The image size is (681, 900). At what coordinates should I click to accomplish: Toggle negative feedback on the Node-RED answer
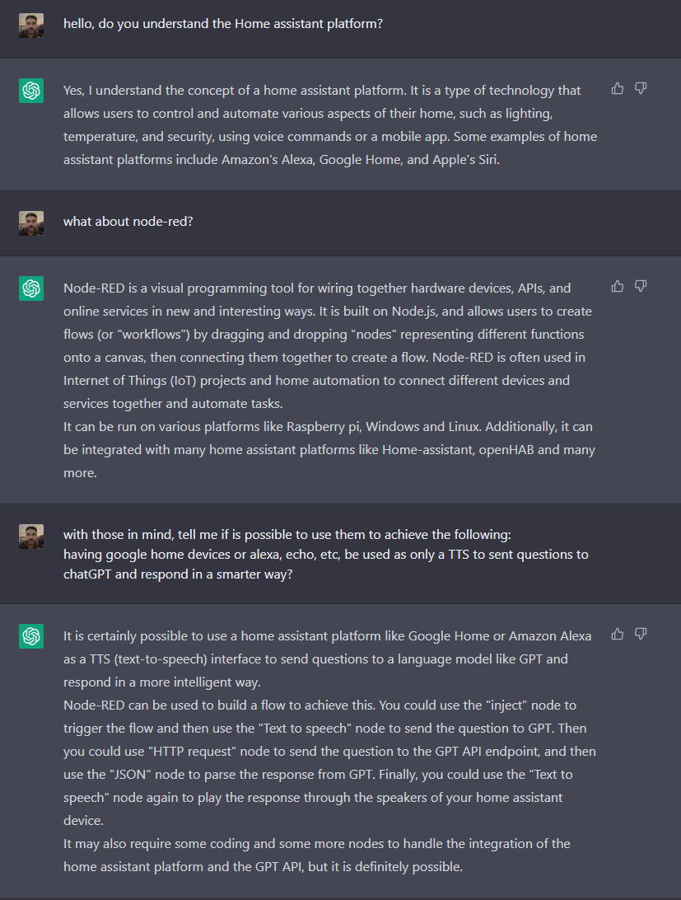click(640, 286)
